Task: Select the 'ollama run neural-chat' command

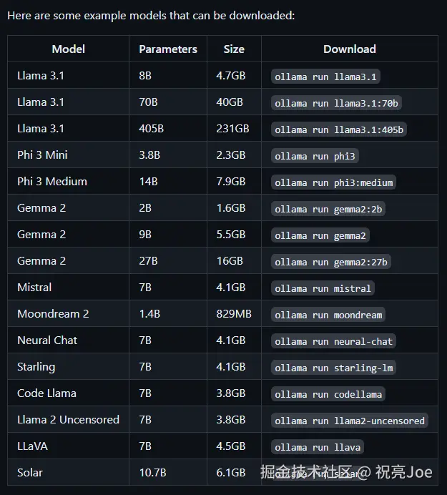Action: 334,341
